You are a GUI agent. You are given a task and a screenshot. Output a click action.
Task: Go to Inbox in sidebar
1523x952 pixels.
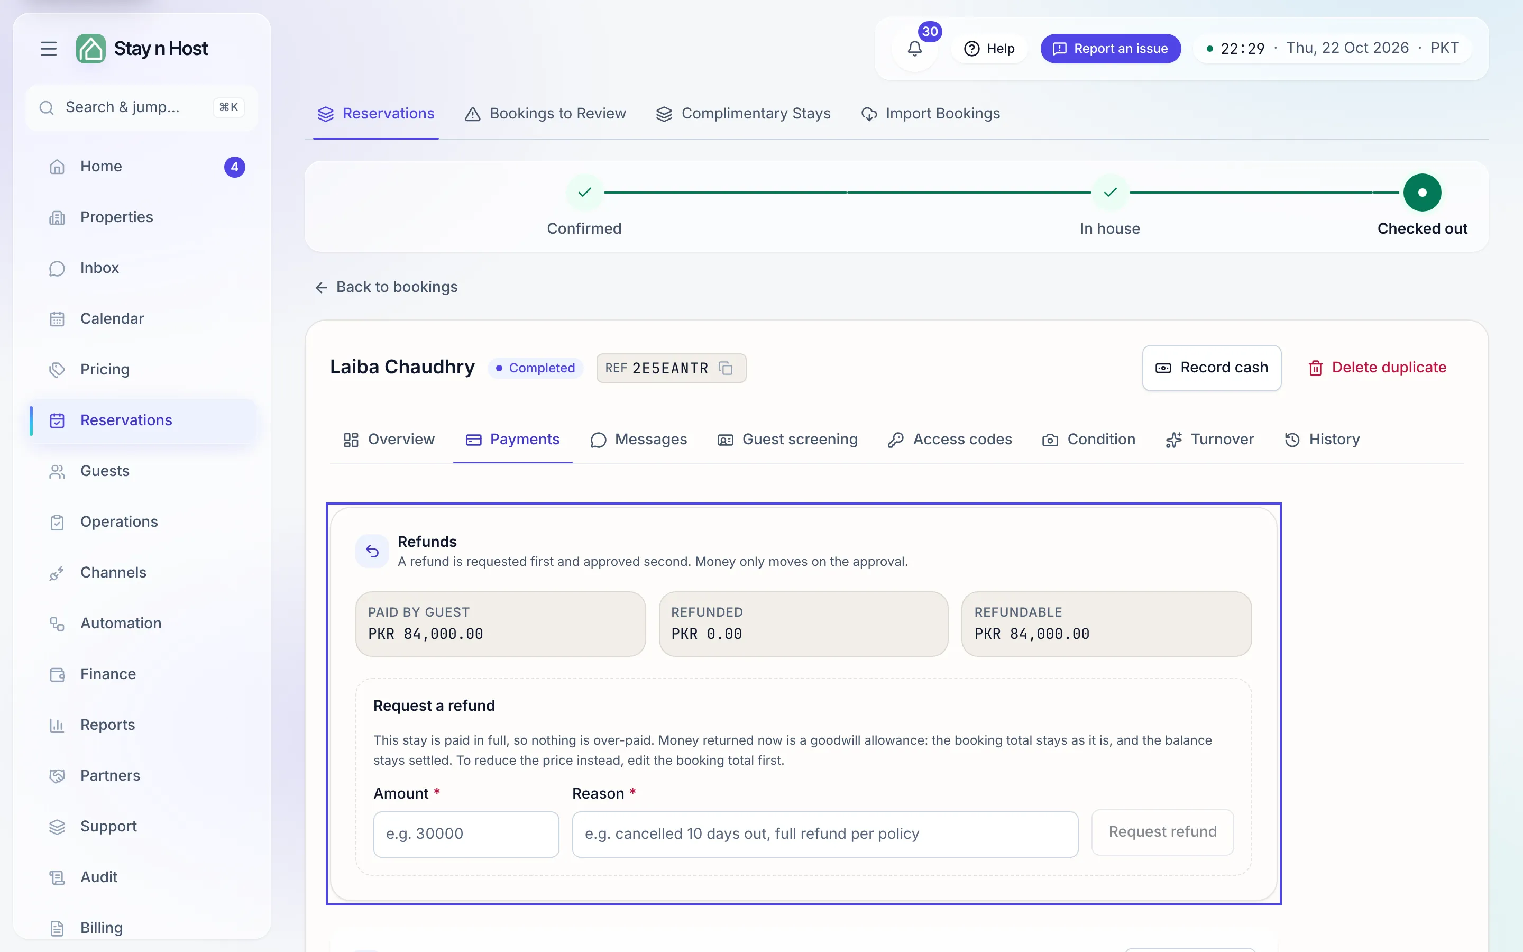pos(143,268)
